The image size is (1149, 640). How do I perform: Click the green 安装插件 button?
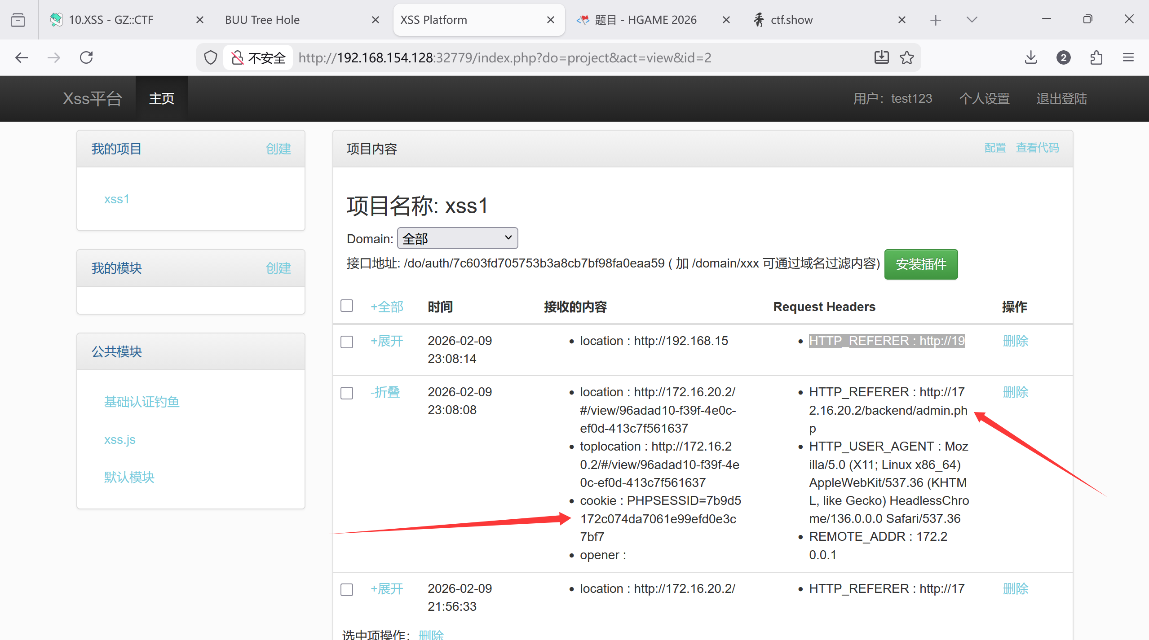click(921, 264)
